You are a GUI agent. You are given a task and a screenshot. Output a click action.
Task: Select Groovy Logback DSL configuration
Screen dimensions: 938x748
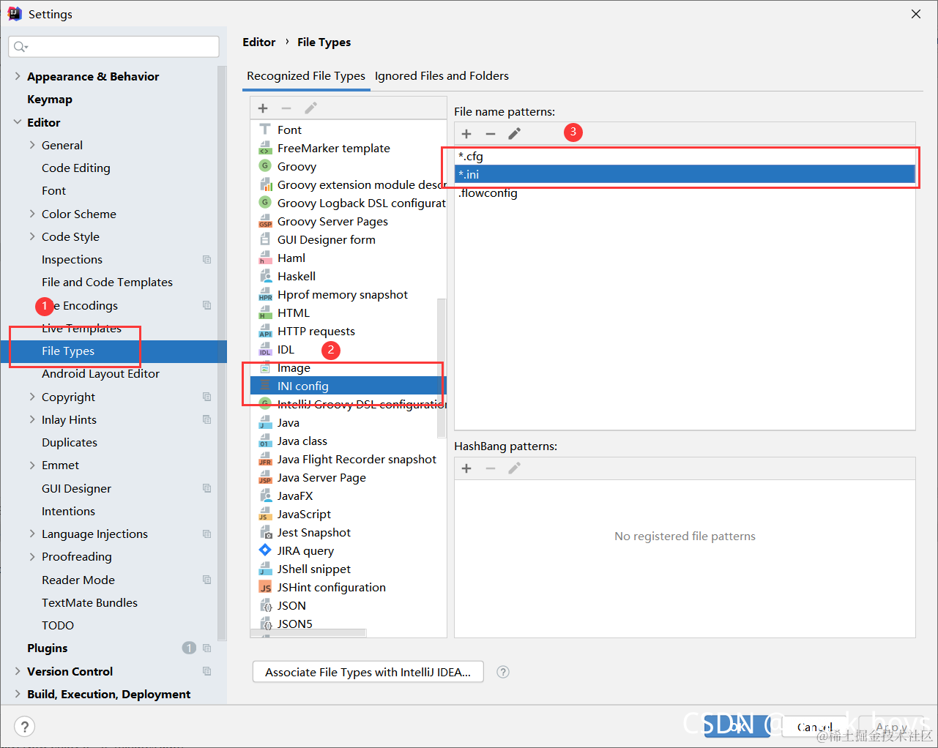pyautogui.click(x=349, y=203)
